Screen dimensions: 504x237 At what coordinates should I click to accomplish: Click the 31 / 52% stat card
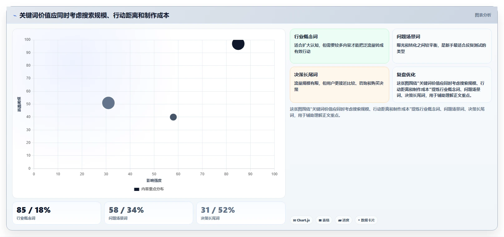241,213
